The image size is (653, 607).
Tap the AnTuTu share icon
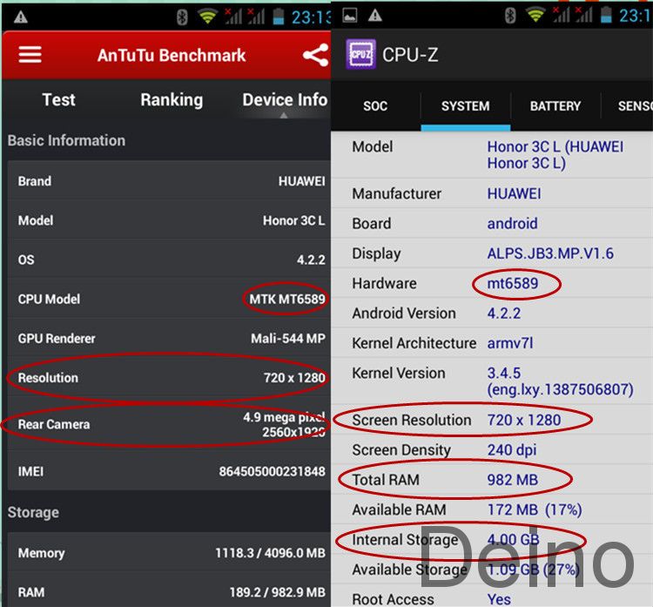point(315,55)
